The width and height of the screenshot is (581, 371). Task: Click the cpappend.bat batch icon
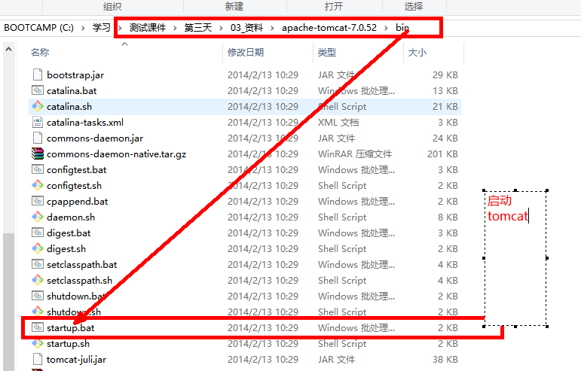tap(38, 201)
